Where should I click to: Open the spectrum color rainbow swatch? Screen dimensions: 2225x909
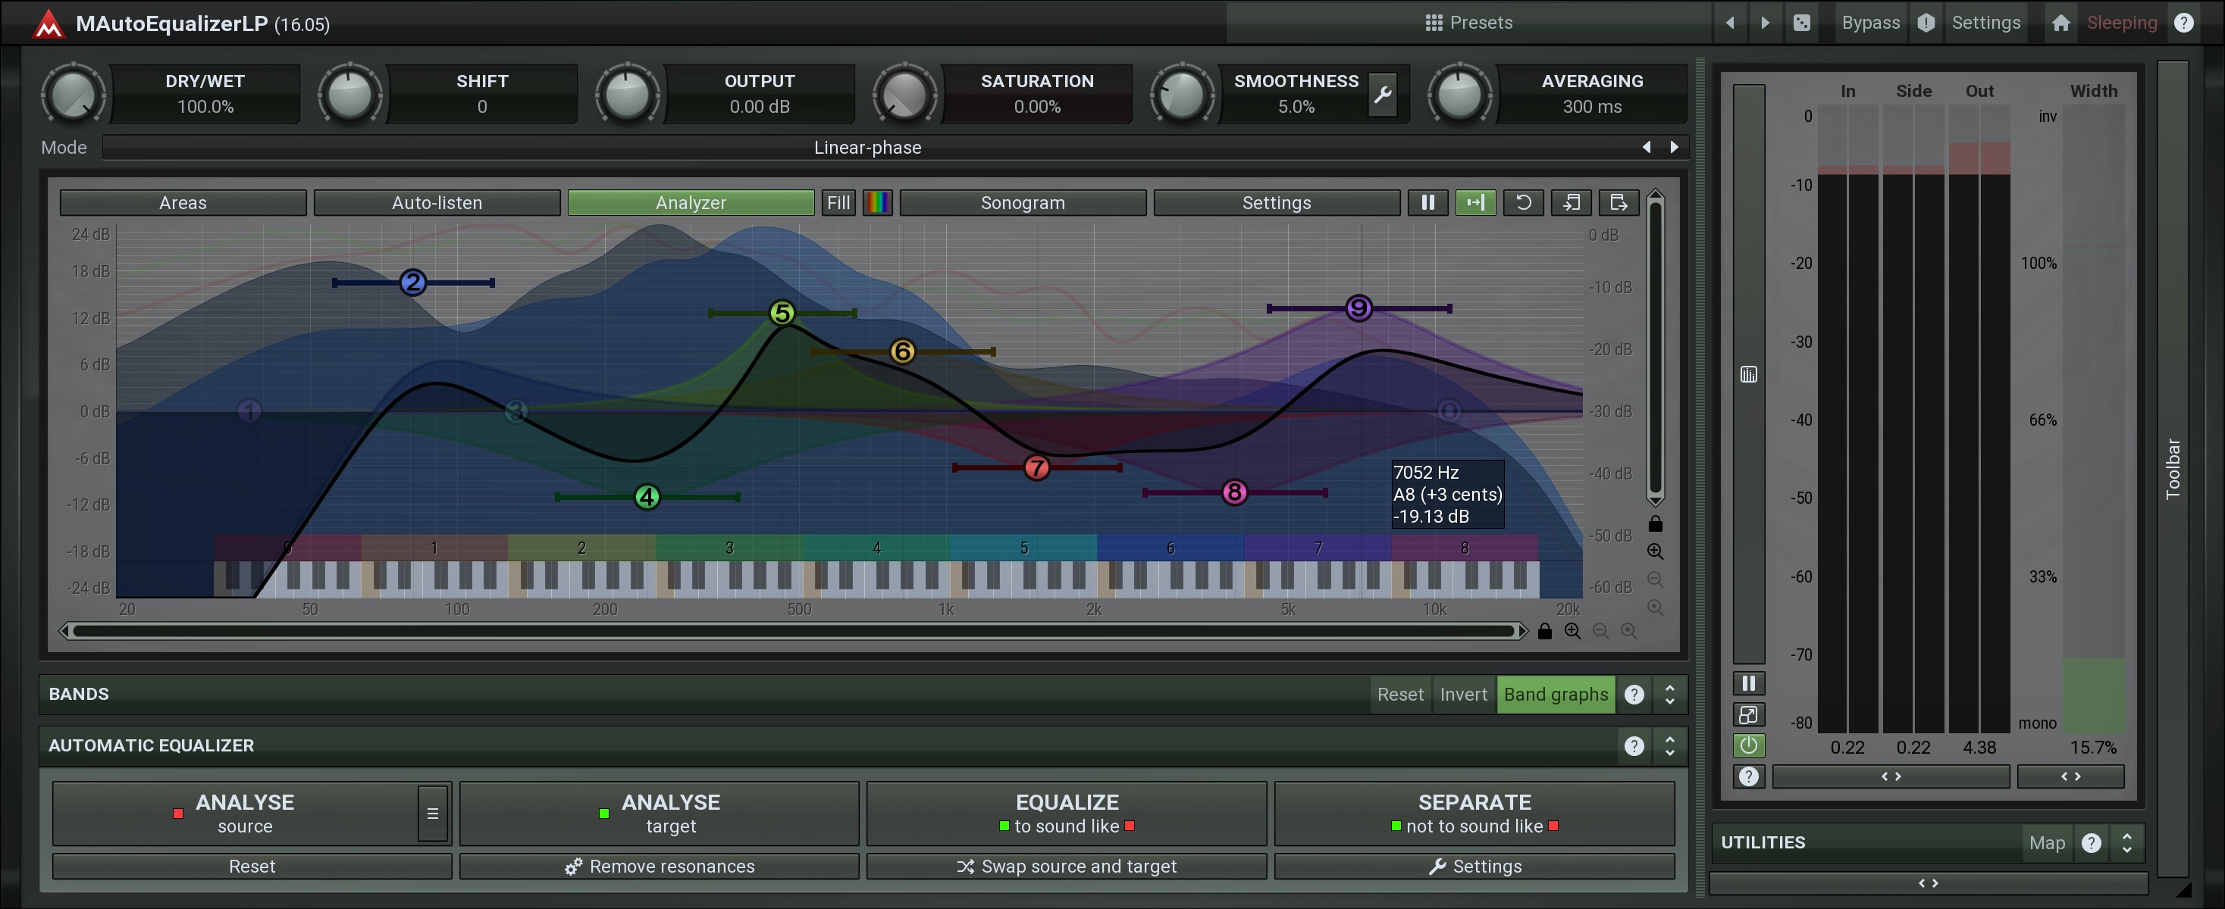click(878, 203)
